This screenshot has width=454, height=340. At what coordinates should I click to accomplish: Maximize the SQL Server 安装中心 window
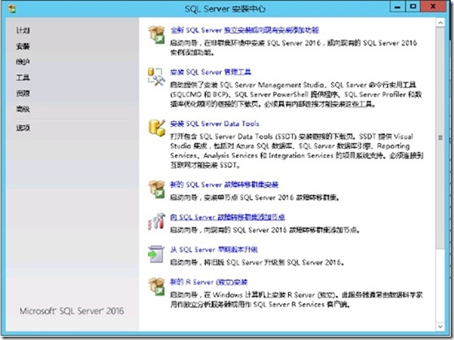(413, 7)
